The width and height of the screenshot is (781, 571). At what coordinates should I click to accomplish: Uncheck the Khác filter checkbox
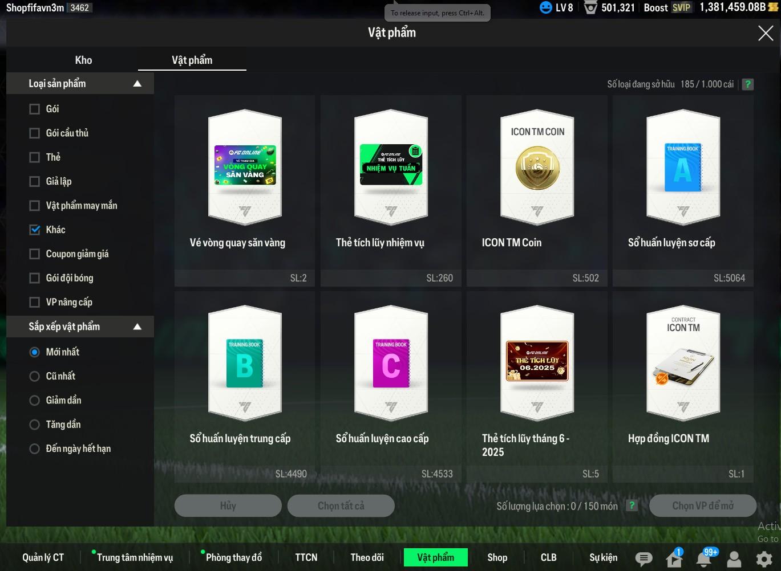point(35,230)
